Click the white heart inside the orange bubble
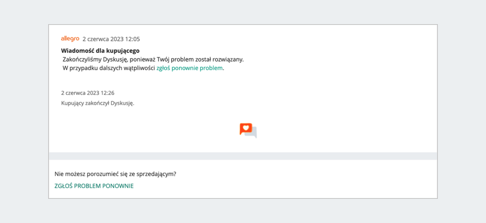The image size is (486, 223). pos(246,128)
